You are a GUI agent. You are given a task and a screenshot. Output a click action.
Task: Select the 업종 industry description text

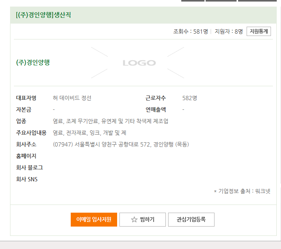point(111,121)
